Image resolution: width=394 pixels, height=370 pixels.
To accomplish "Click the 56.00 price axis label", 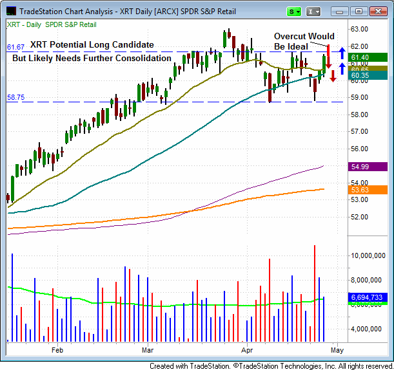I will (x=359, y=149).
